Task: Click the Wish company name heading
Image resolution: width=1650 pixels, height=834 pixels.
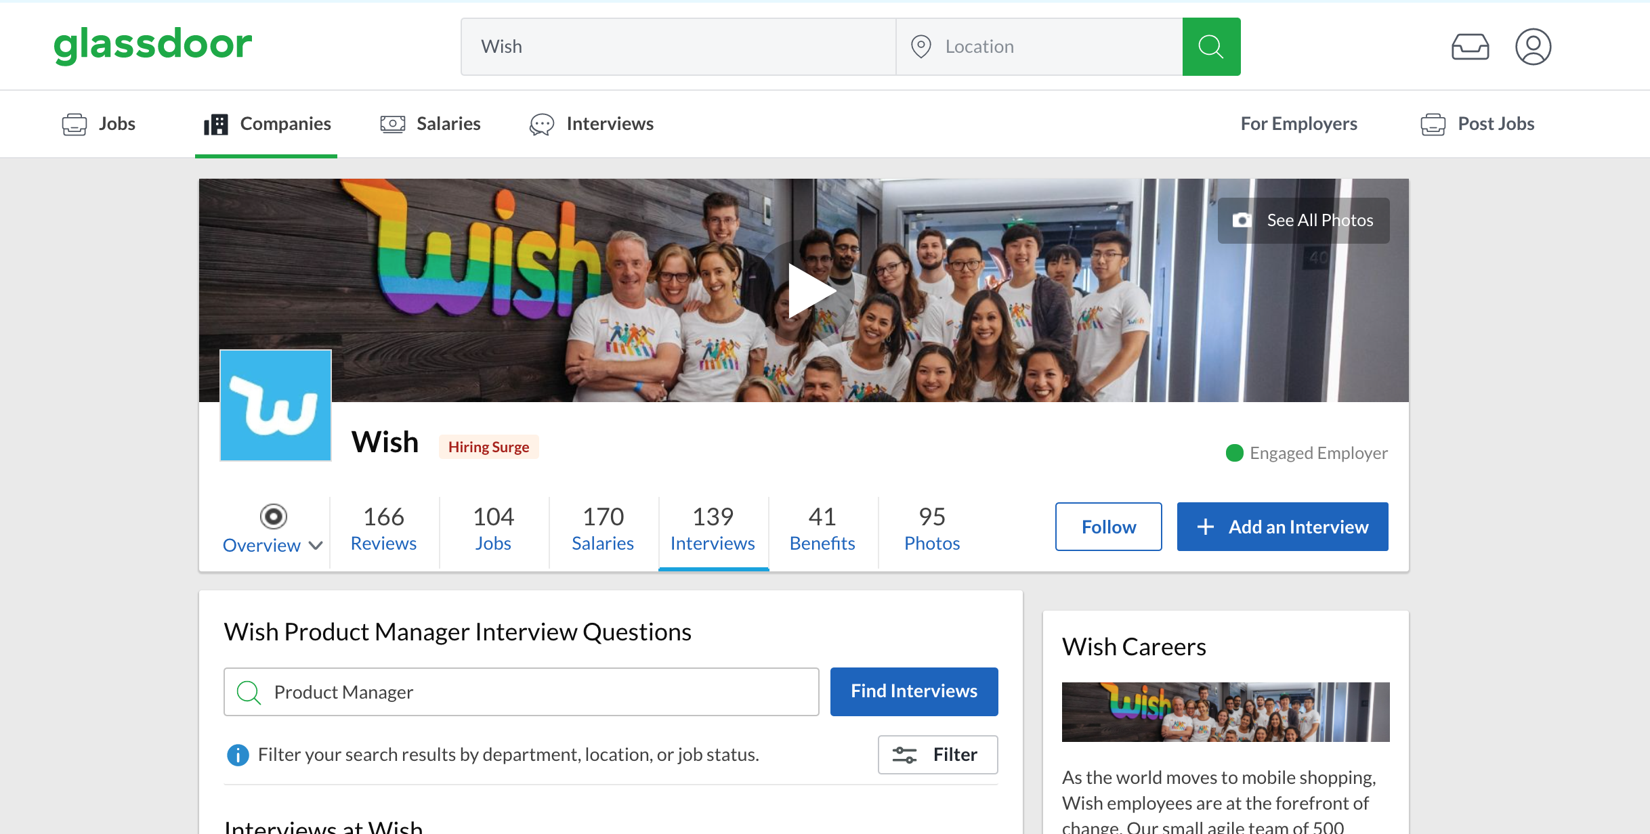Action: [385, 443]
